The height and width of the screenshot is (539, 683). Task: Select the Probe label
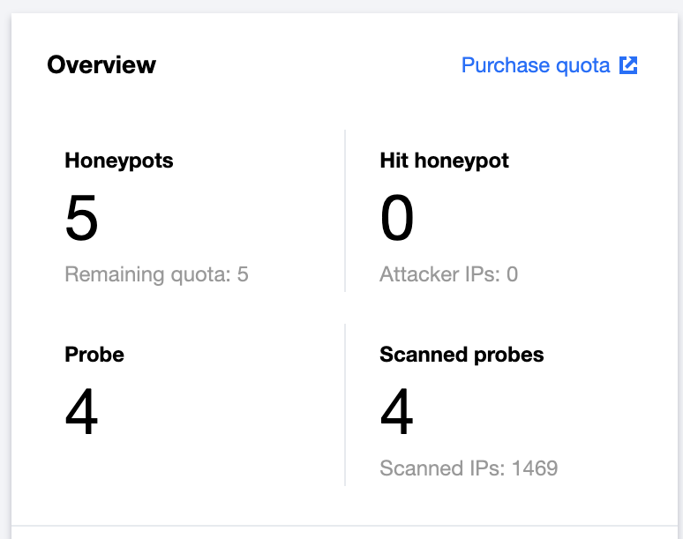click(94, 355)
